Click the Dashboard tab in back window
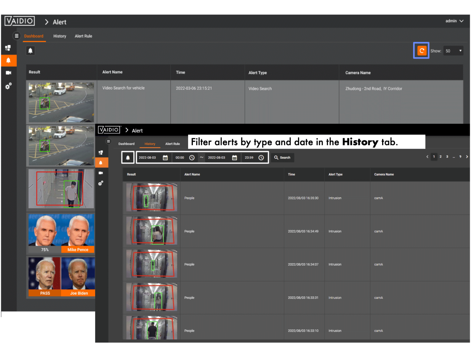471x357 pixels. point(34,36)
